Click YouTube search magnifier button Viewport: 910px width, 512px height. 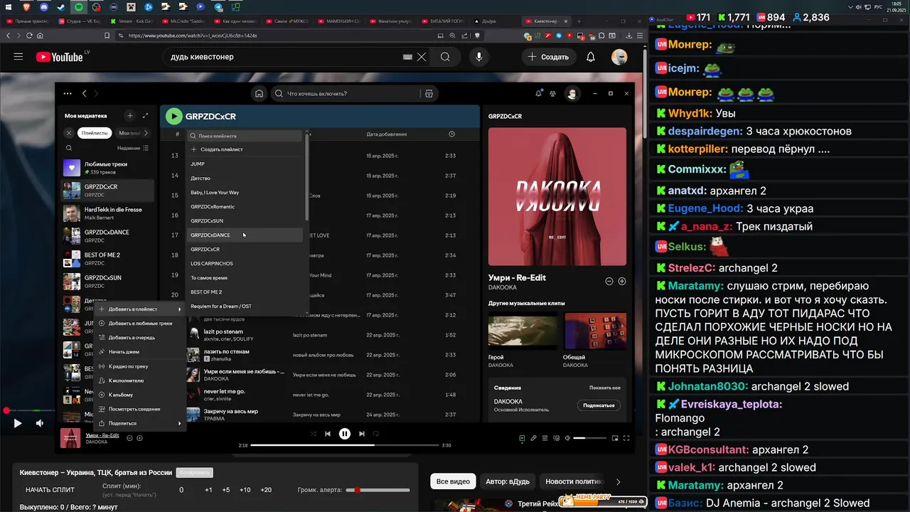coord(445,57)
